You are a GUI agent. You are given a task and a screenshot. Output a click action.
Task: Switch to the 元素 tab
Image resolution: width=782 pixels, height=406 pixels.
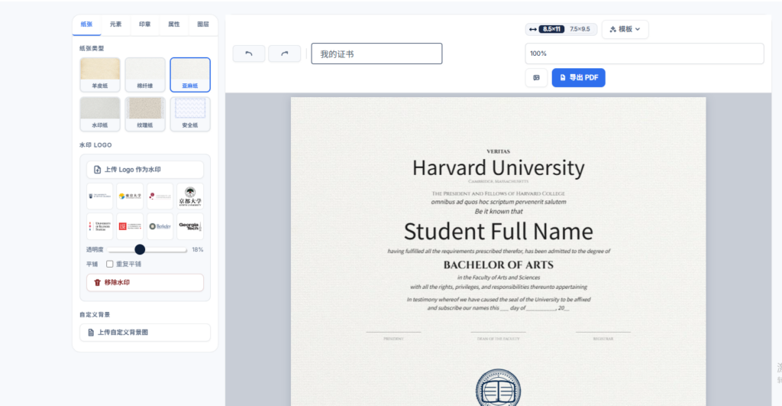116,24
